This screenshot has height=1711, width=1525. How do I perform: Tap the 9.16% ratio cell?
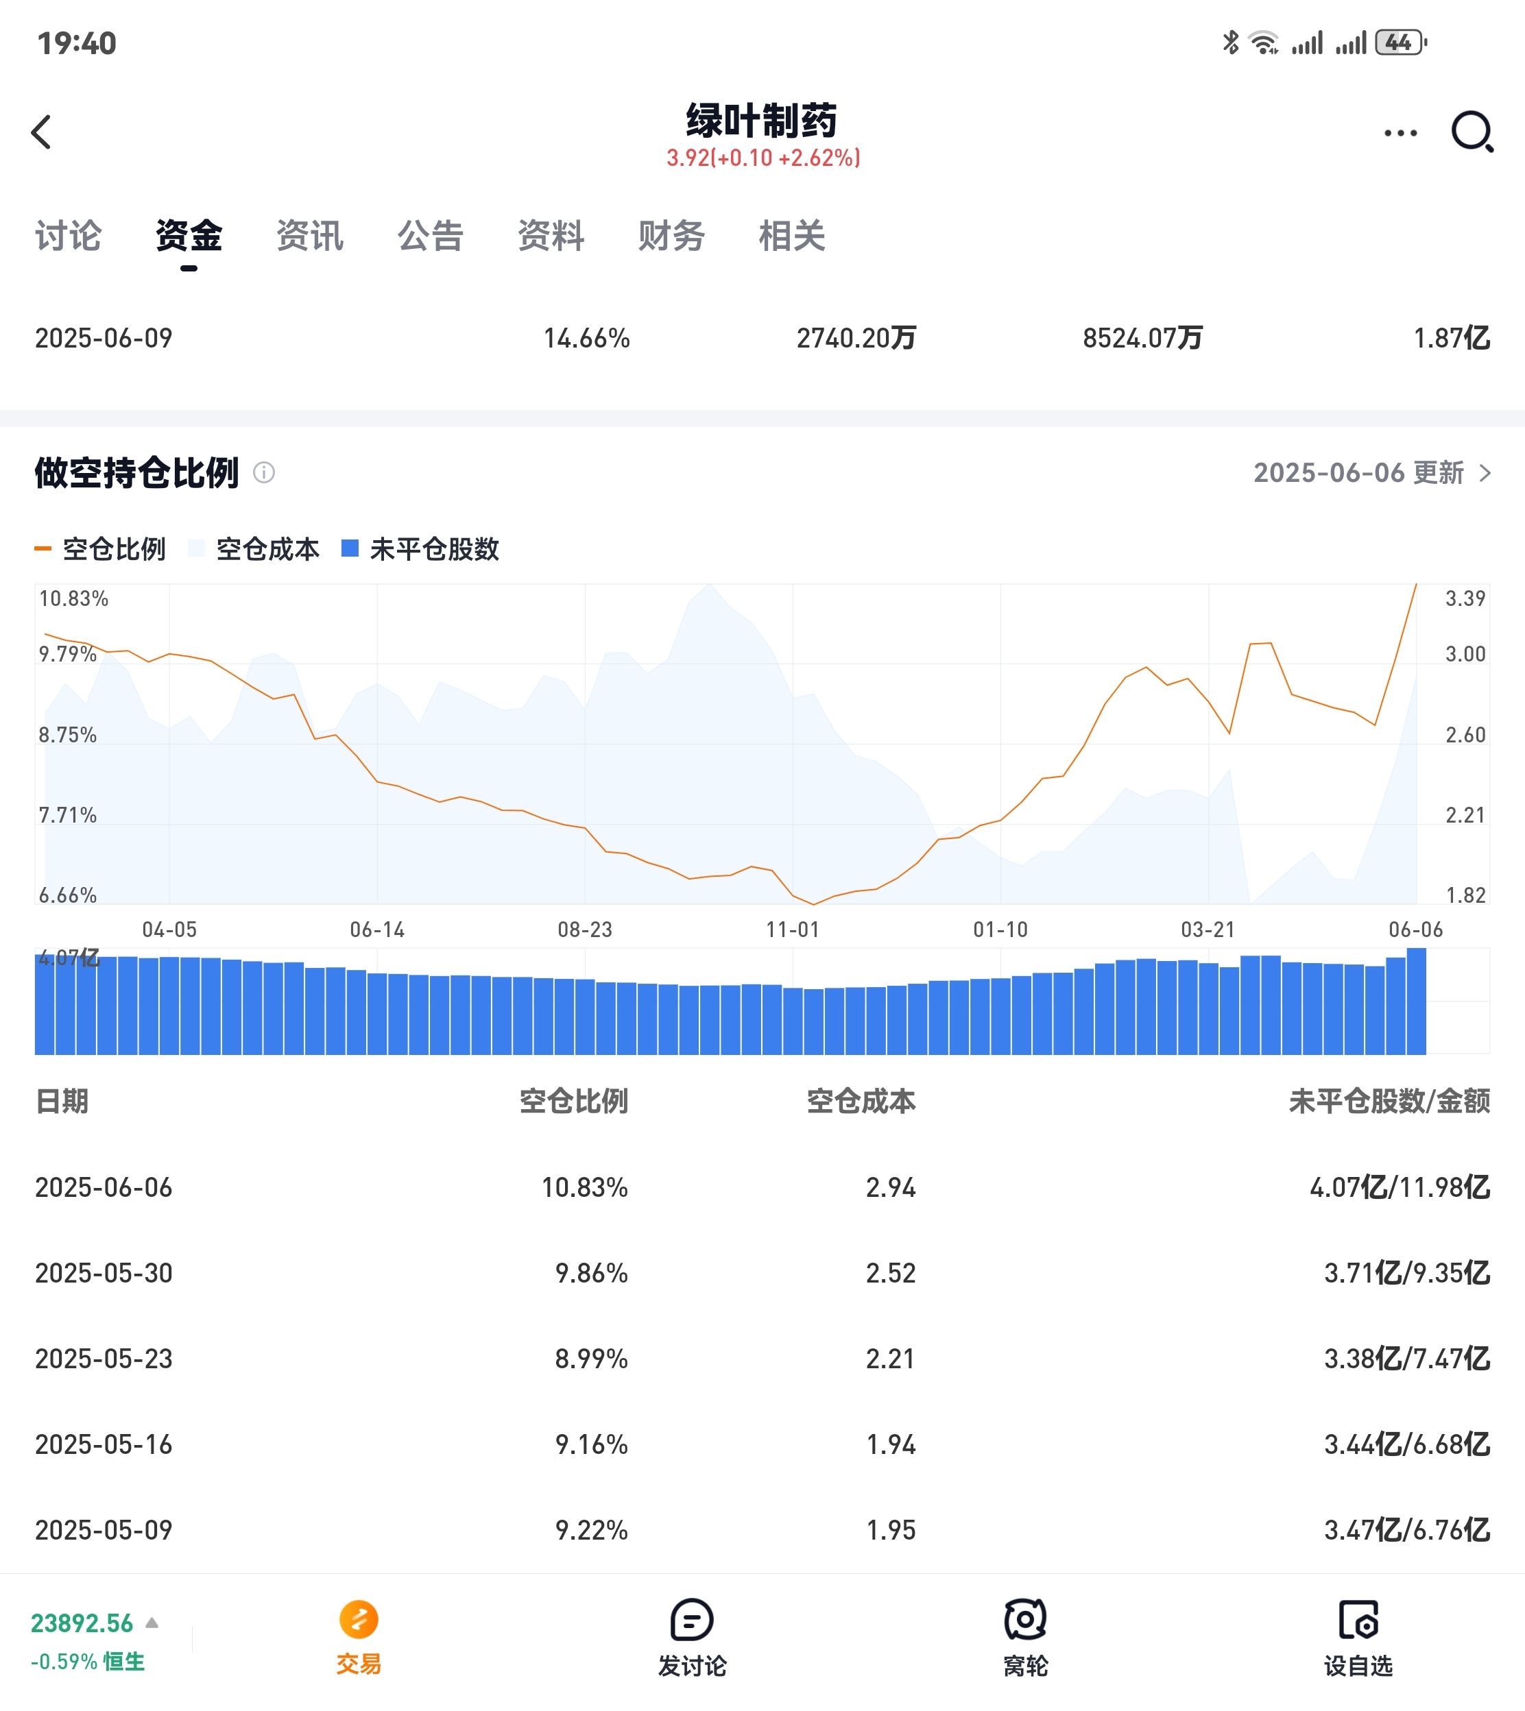tap(592, 1444)
